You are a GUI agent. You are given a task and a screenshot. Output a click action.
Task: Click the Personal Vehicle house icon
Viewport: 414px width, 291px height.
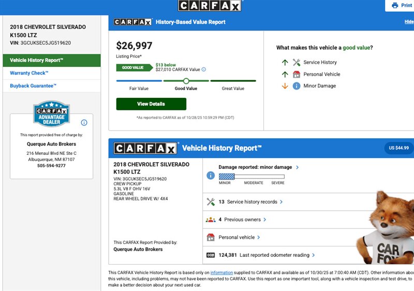pos(297,74)
